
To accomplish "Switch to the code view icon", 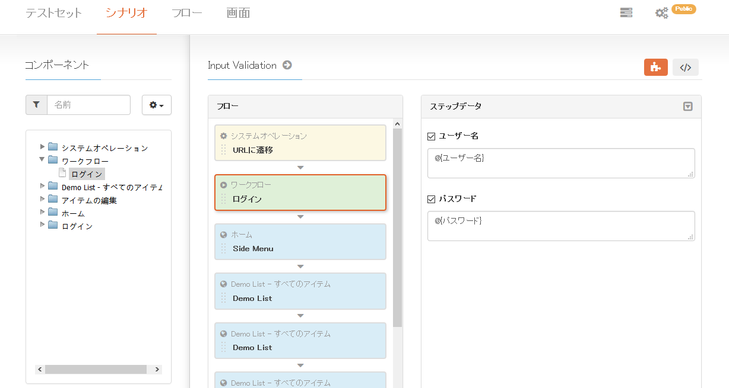I will tap(685, 68).
